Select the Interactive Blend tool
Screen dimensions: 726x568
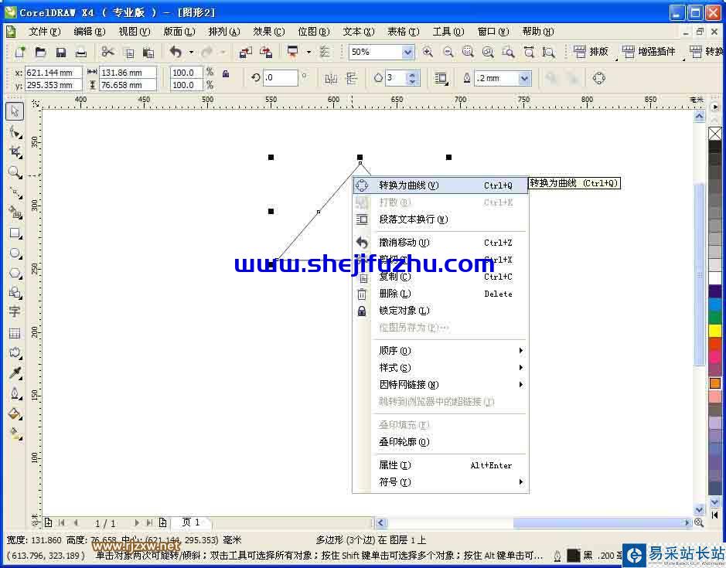click(x=15, y=352)
